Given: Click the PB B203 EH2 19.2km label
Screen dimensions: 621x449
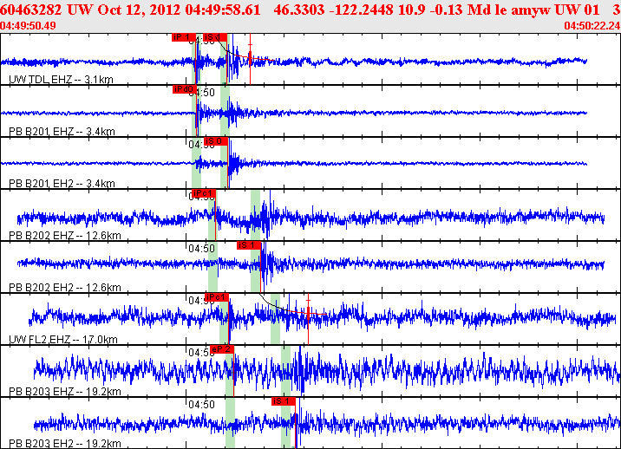Looking at the screenshot, I should point(64,443).
